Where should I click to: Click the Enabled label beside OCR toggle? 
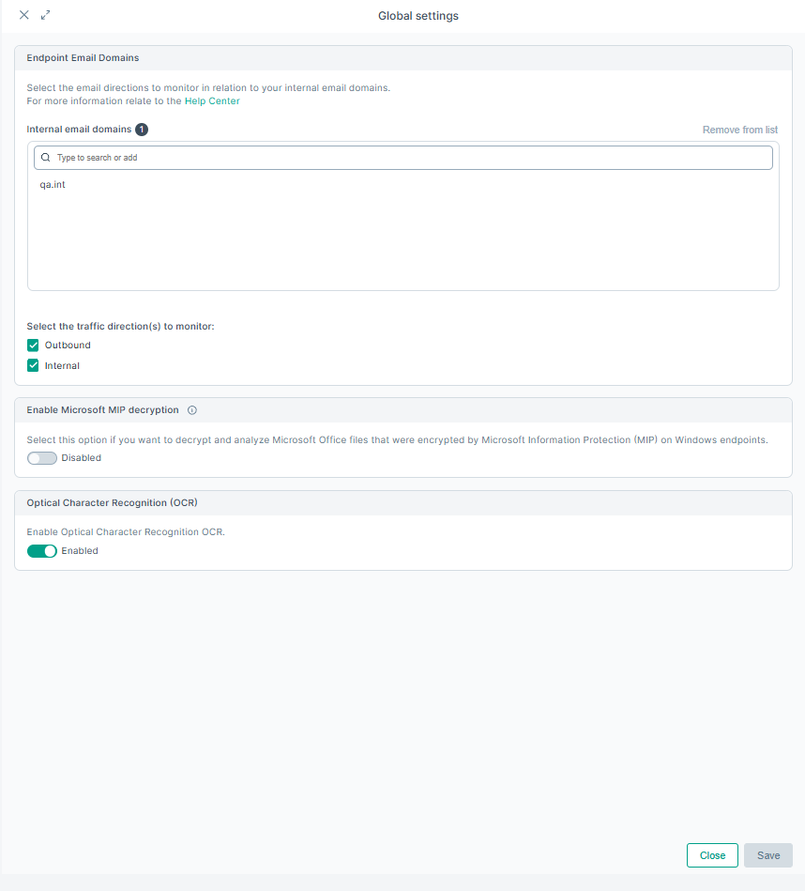click(80, 550)
